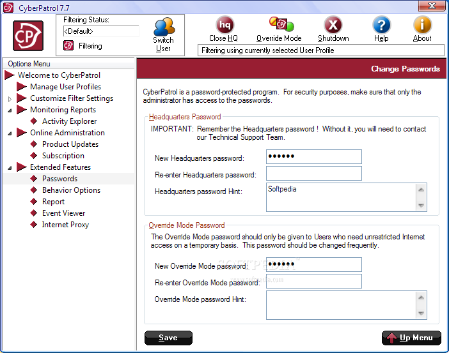Open Help question mark icon
Image resolution: width=449 pixels, height=353 pixels.
(x=381, y=25)
